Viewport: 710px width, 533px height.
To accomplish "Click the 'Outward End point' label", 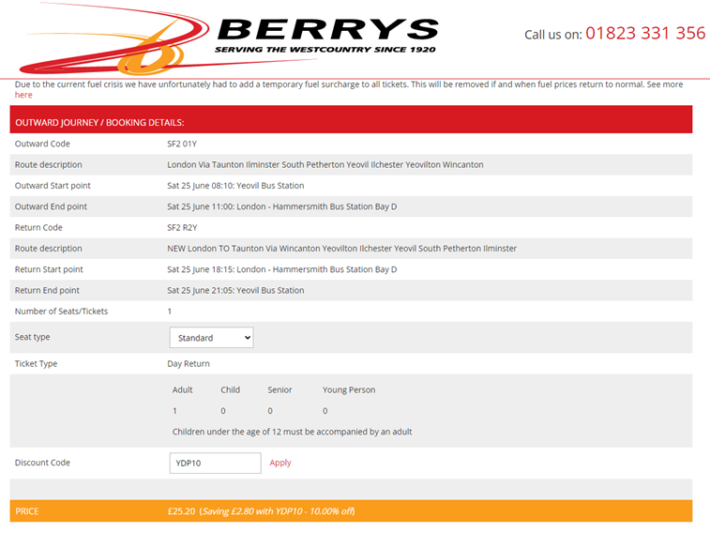I will pos(51,207).
